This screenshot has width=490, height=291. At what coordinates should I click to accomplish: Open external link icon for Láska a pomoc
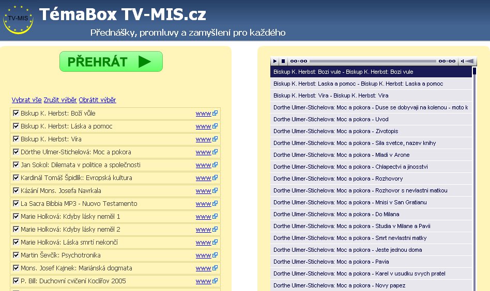(x=215, y=126)
